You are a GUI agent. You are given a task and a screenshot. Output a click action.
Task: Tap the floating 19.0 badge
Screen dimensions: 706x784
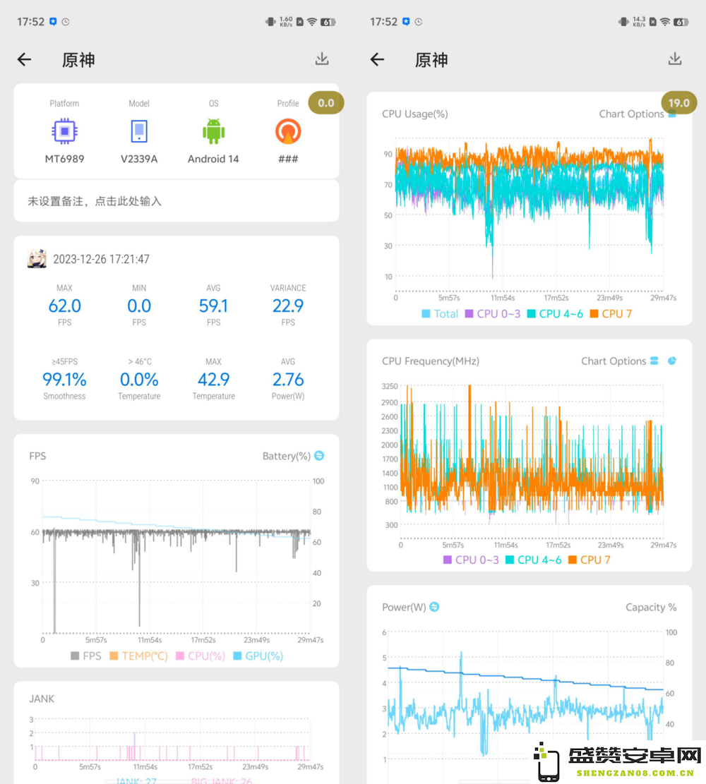[679, 103]
